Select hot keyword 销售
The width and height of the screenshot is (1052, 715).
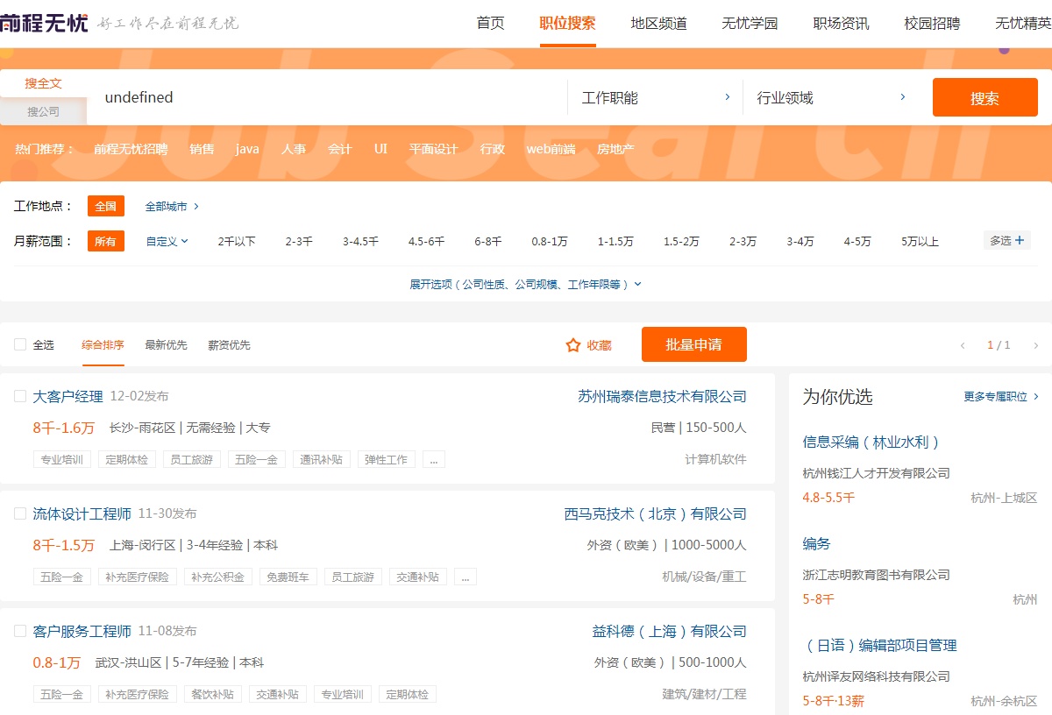click(x=202, y=149)
